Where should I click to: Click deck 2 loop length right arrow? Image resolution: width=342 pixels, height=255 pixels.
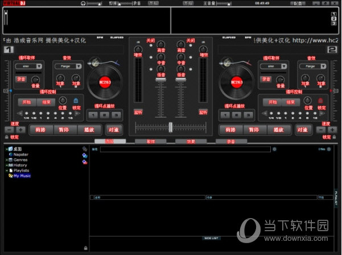click(322, 113)
